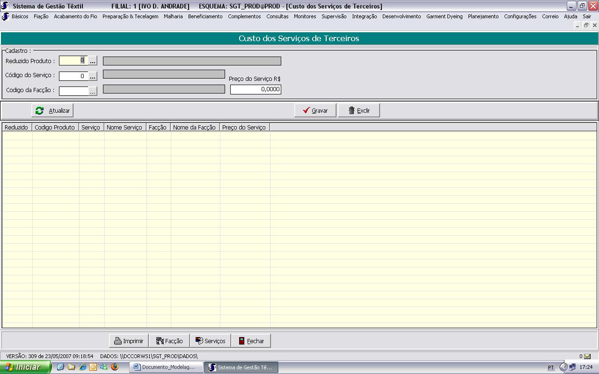This screenshot has height=374, width=599.
Task: Open the Consultas menu
Action: (x=277, y=16)
